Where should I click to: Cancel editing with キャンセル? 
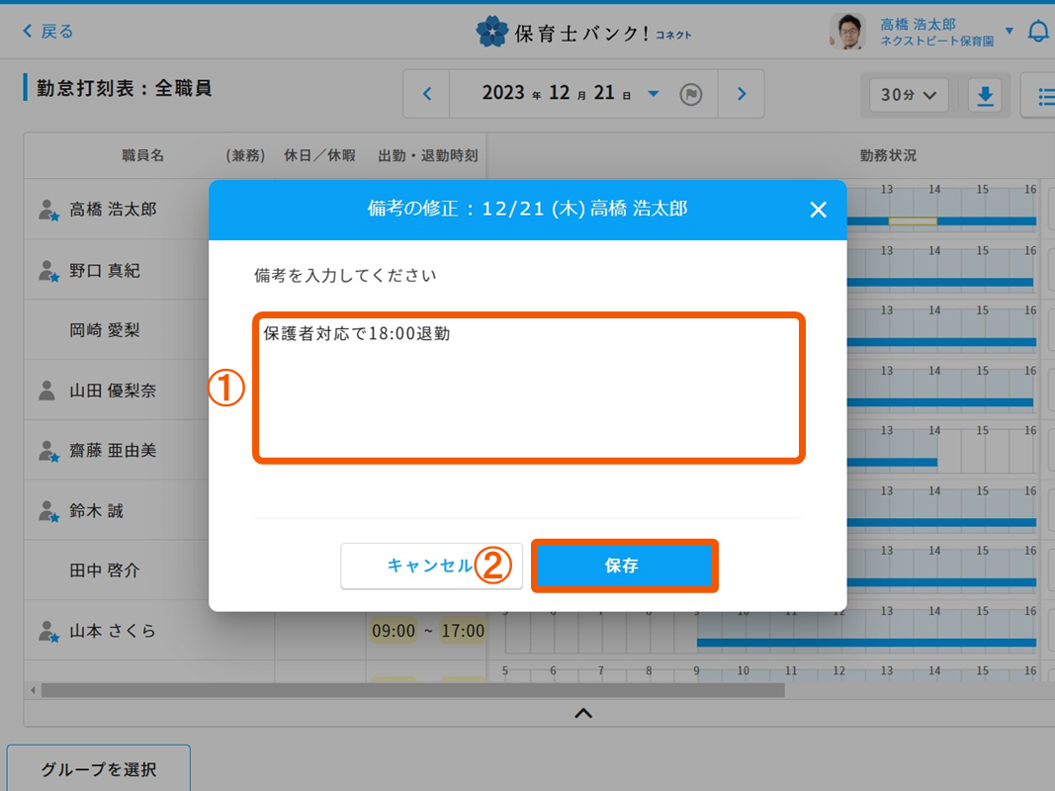(x=432, y=566)
